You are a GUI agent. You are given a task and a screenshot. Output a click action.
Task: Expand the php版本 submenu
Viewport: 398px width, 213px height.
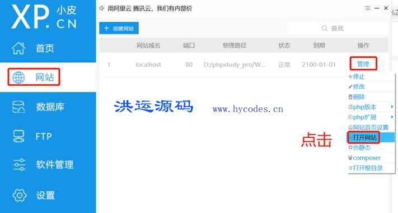pyautogui.click(x=371, y=107)
